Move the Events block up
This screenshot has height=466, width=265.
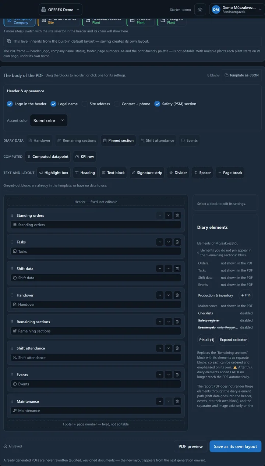click(160, 375)
